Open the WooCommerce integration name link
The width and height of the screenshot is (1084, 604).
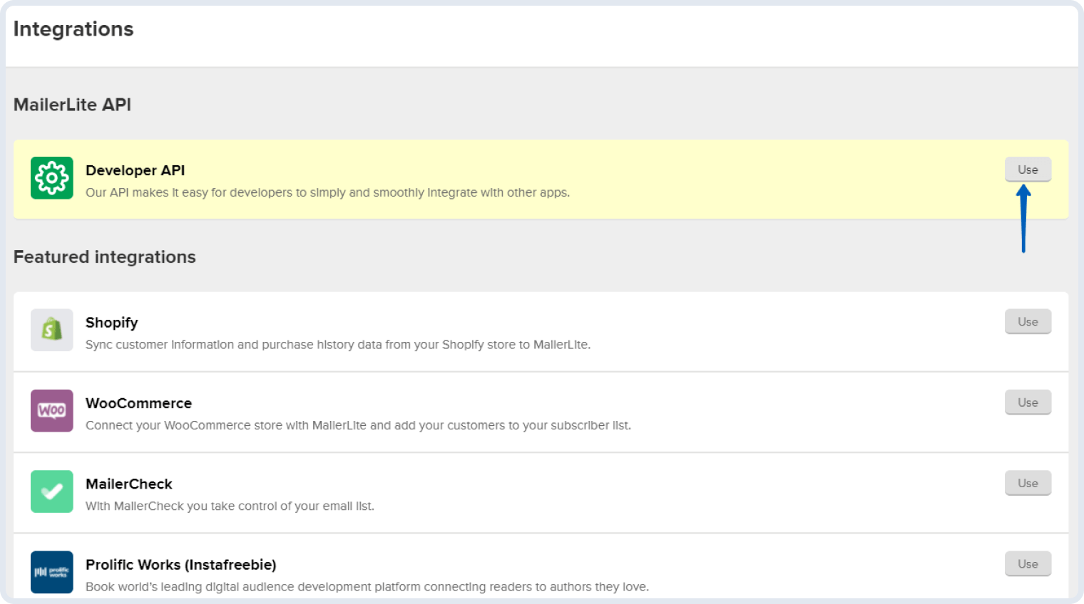click(x=138, y=403)
